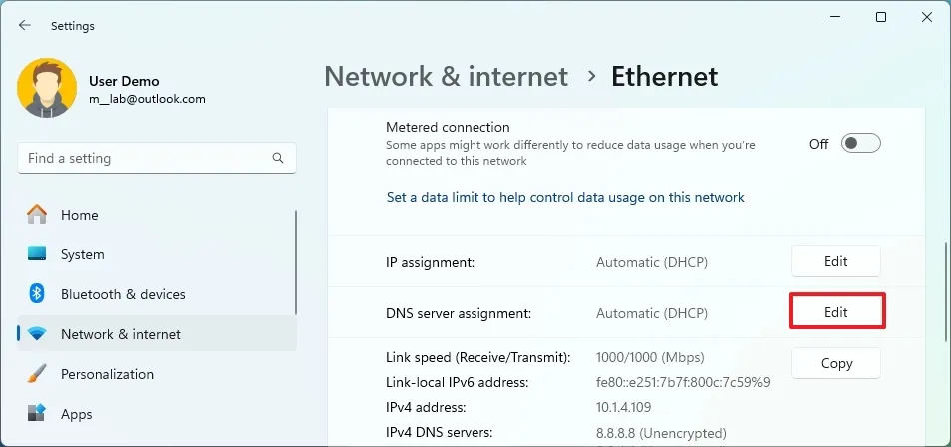Click the Personalization paintbrush icon
Screen dimensions: 951x447
37,374
